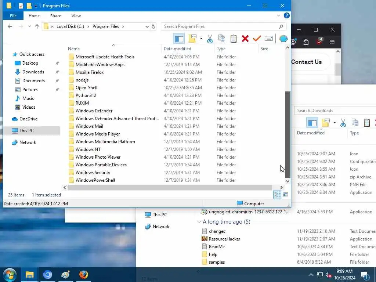Click the Firefox extensions puzzle icon
Screen dimensions: 376x282
(306, 42)
